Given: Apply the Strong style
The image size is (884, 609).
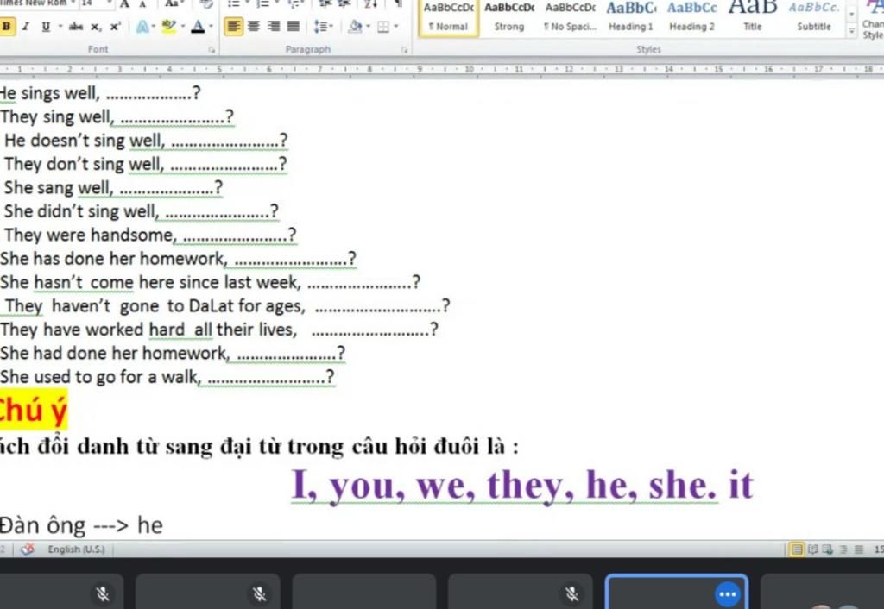Looking at the screenshot, I should click(x=509, y=17).
